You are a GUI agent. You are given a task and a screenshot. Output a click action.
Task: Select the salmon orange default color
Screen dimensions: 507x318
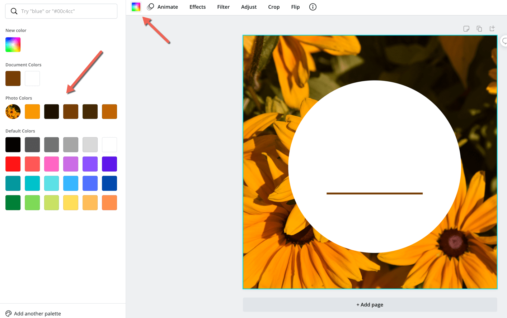(109, 203)
